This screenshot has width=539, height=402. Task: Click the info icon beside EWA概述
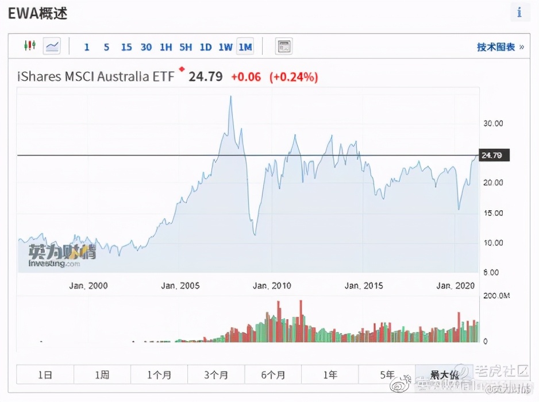click(x=519, y=12)
